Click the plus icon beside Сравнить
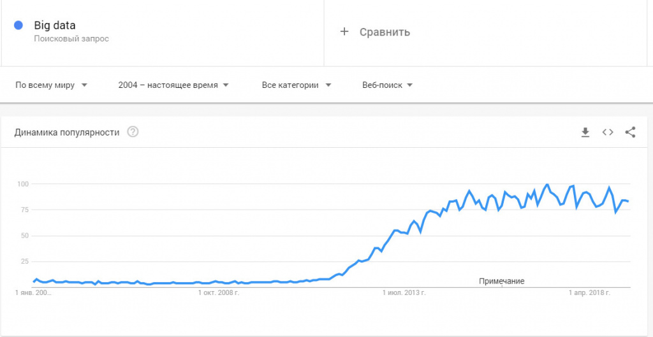The width and height of the screenshot is (653, 337). (344, 32)
